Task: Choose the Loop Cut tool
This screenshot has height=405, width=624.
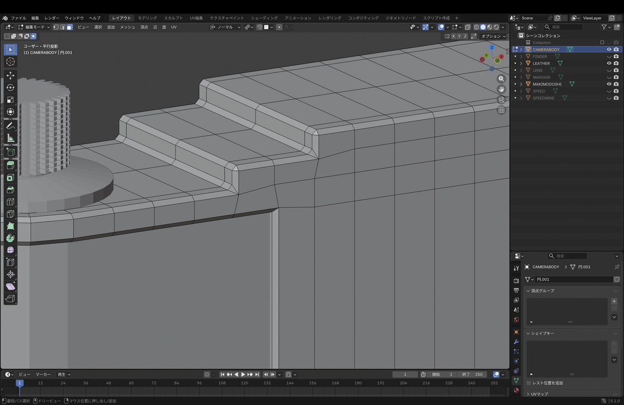Action: point(10,202)
